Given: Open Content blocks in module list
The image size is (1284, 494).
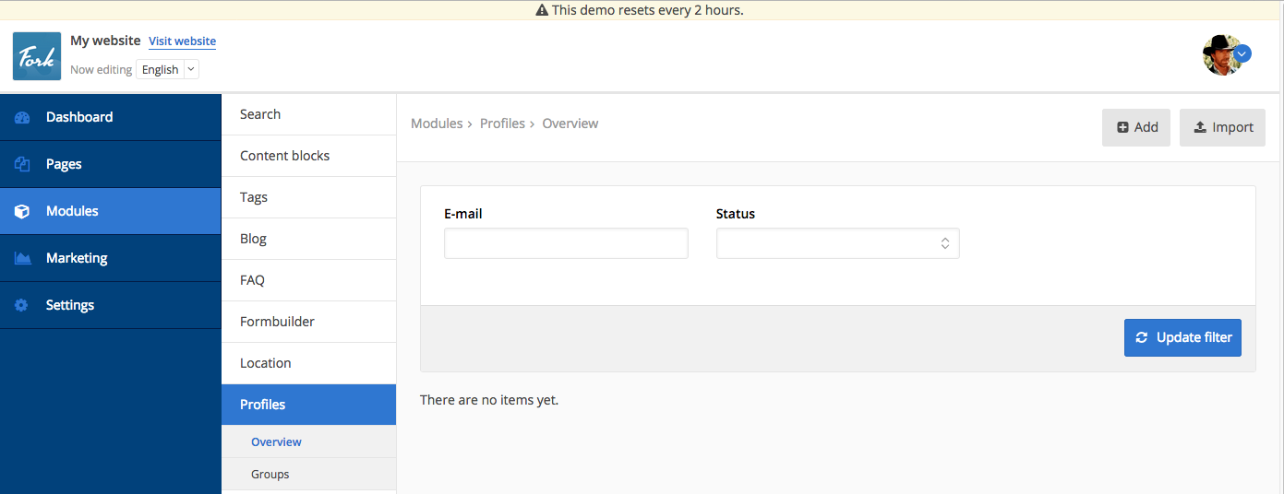Looking at the screenshot, I should tap(284, 156).
